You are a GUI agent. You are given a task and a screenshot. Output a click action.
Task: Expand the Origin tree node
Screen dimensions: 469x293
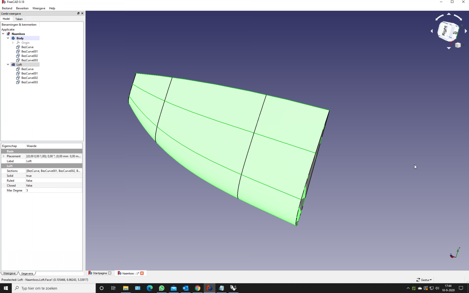[x=13, y=42]
